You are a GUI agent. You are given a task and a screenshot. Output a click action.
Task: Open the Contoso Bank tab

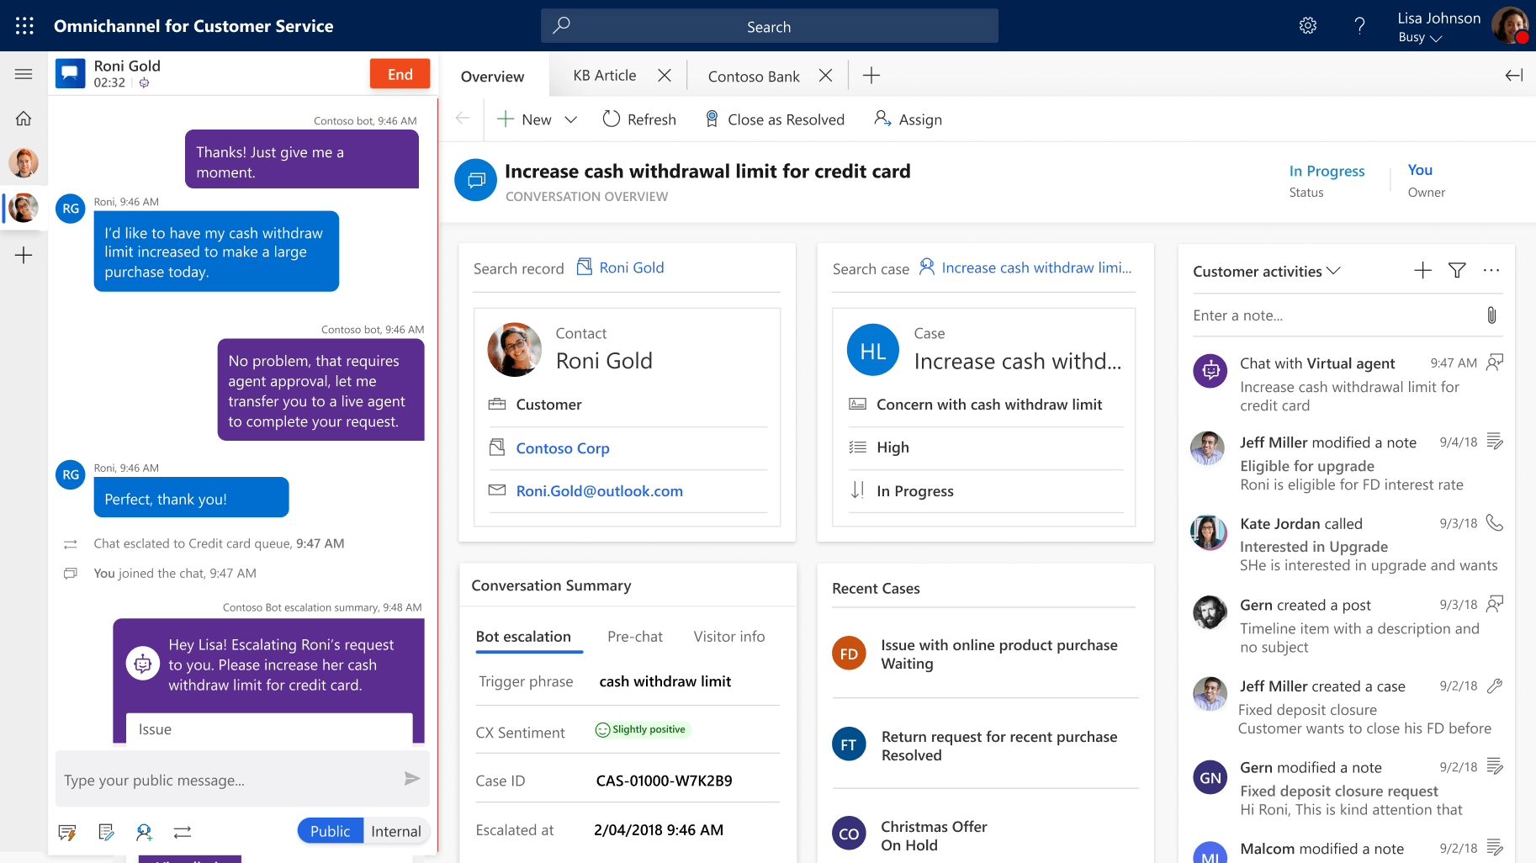tap(754, 76)
